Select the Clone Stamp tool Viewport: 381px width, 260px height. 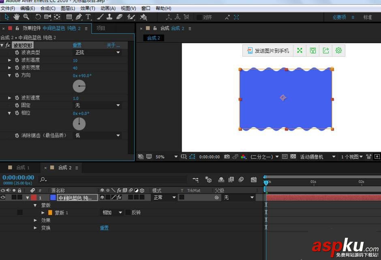point(109,17)
